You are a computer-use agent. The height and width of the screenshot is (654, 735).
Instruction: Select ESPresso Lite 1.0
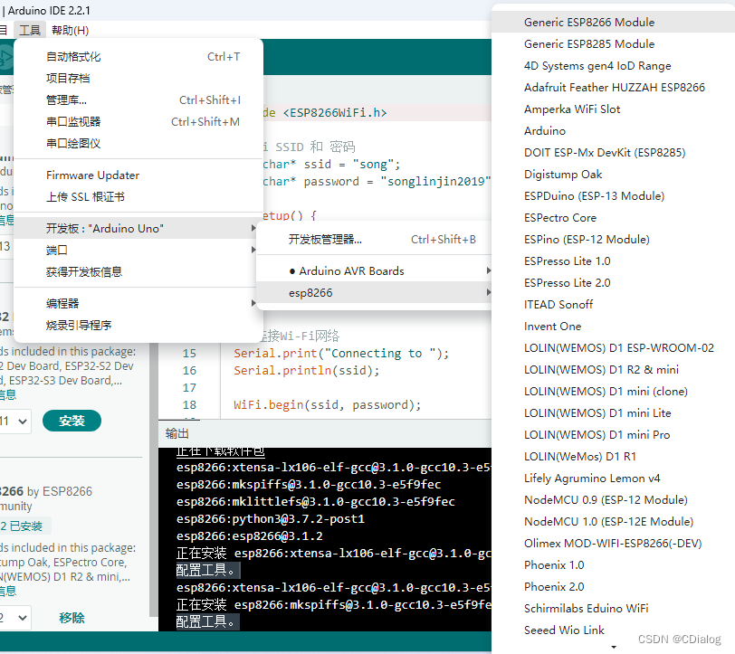613,261
